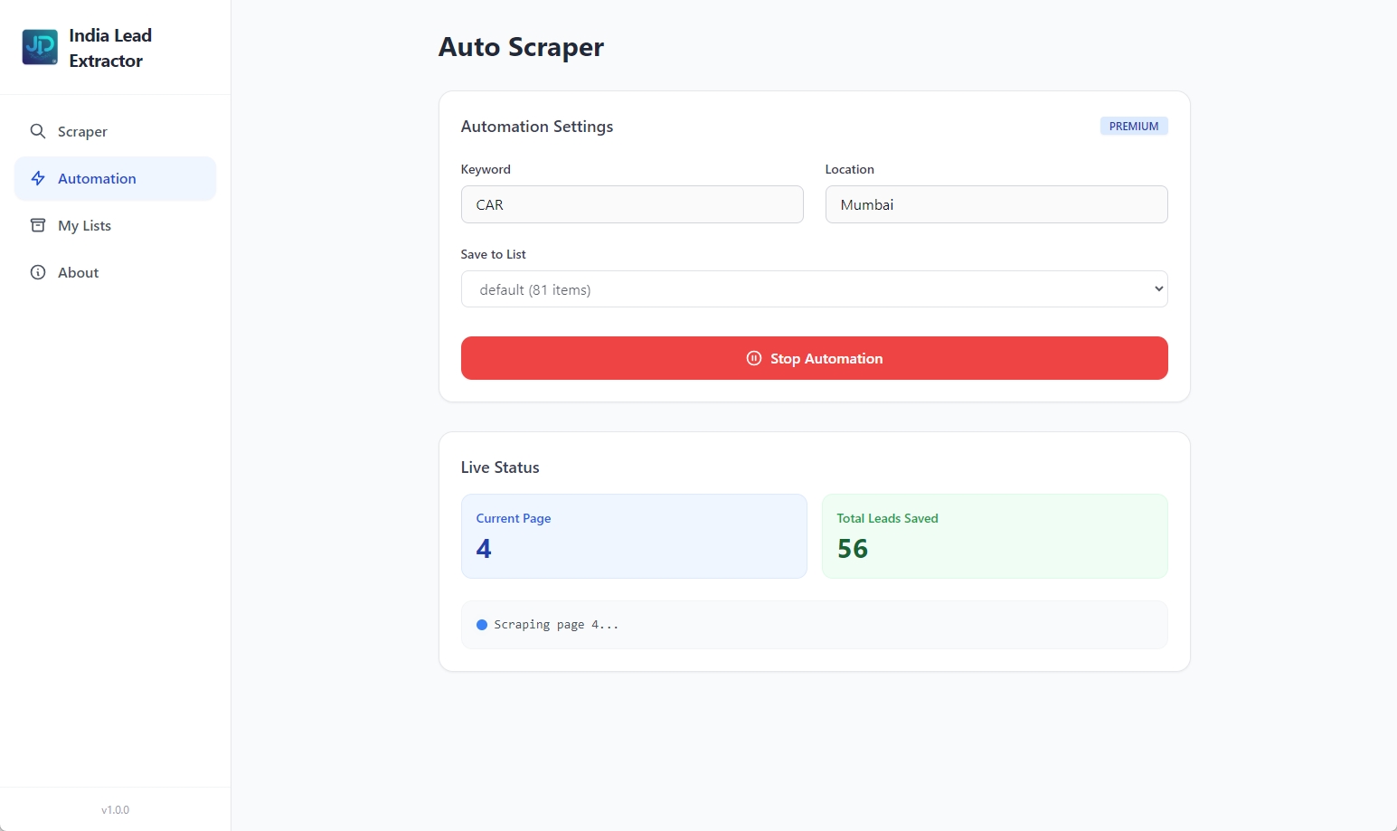
Task: Click the Scraper magnifier icon
Action: tap(38, 131)
